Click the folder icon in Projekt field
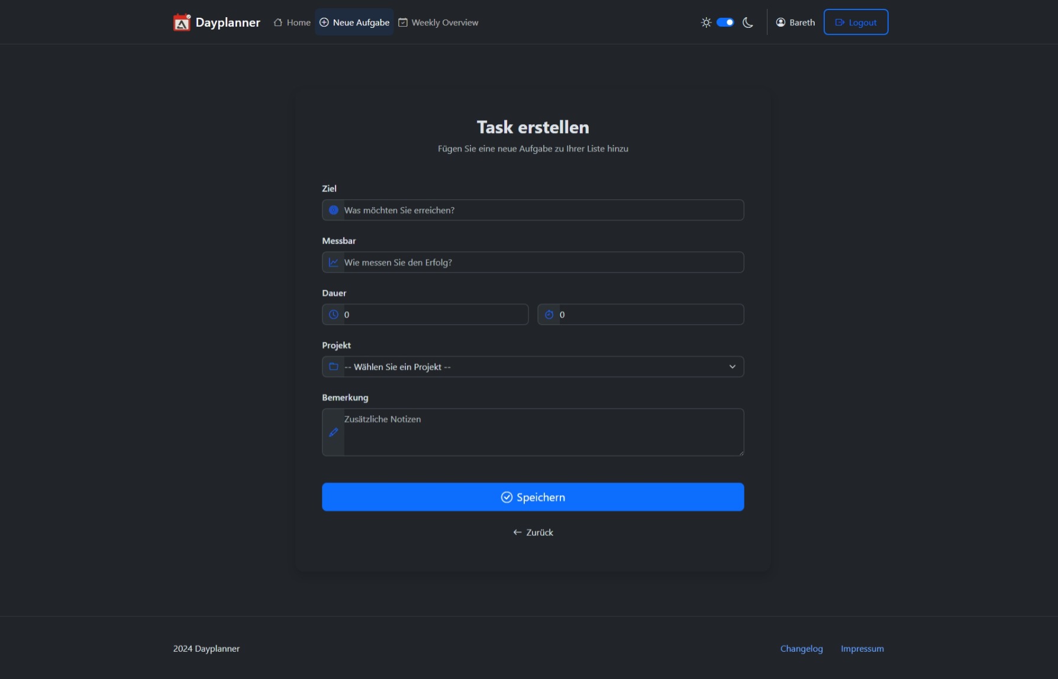Image resolution: width=1058 pixels, height=679 pixels. tap(334, 367)
